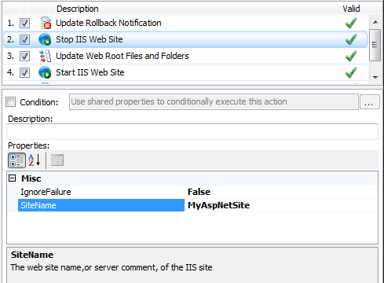Click the Stop IIS Web Site globe icon

click(45, 39)
